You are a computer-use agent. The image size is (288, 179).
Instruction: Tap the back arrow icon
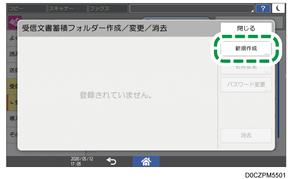click(x=111, y=161)
